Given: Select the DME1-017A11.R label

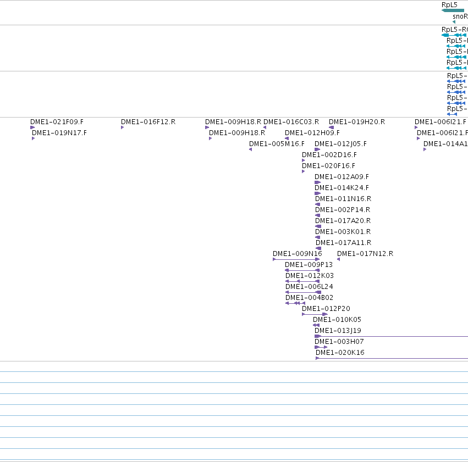Looking at the screenshot, I should (343, 243).
